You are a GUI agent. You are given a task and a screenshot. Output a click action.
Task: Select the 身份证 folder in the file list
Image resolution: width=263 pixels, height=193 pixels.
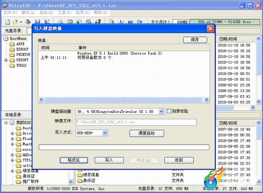[x=89, y=181]
